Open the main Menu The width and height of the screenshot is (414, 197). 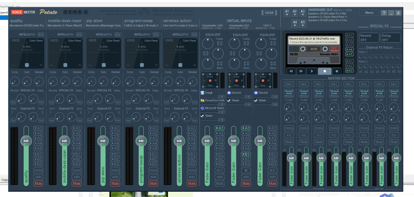click(369, 13)
